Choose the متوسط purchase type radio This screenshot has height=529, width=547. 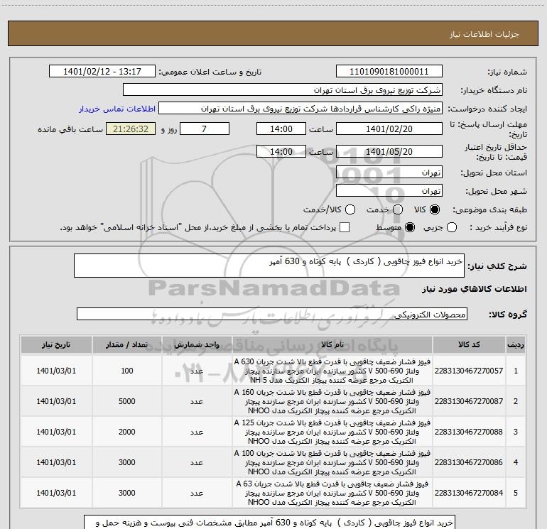click(x=410, y=228)
